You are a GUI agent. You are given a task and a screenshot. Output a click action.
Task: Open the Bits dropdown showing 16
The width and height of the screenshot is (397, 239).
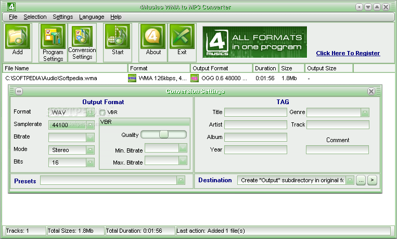tap(90, 162)
